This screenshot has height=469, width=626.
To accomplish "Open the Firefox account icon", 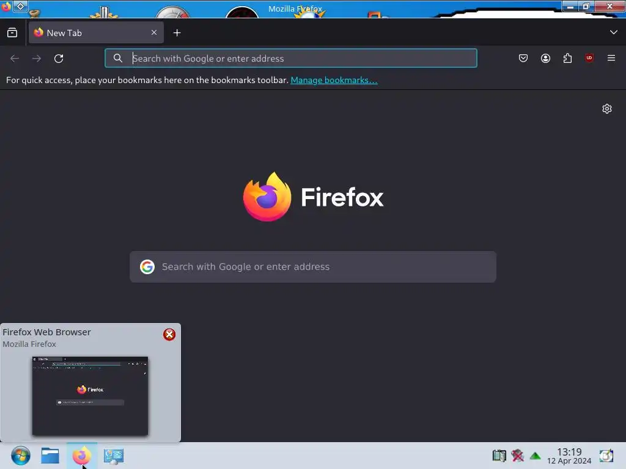I will [545, 58].
